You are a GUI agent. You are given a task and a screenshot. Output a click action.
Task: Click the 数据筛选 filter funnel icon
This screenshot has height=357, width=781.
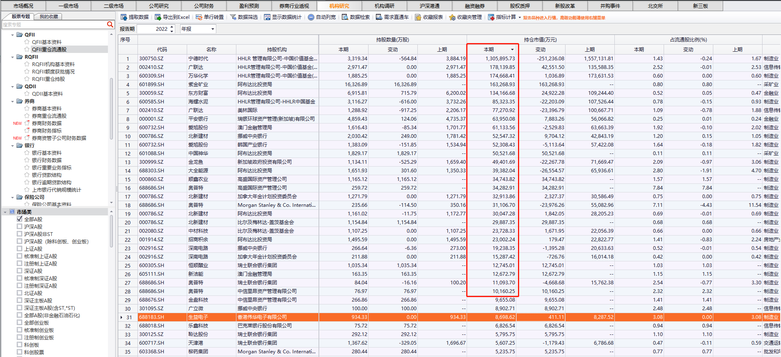(233, 17)
